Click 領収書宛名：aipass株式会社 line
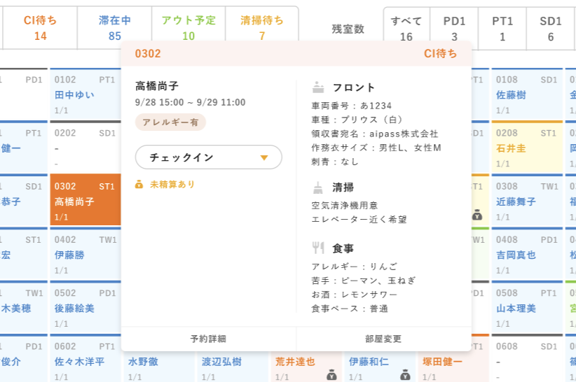The height and width of the screenshot is (382, 576). pyautogui.click(x=375, y=134)
